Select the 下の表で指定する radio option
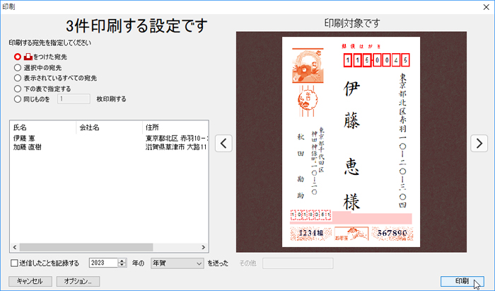Image resolution: width=495 pixels, height=291 pixels. (x=18, y=89)
